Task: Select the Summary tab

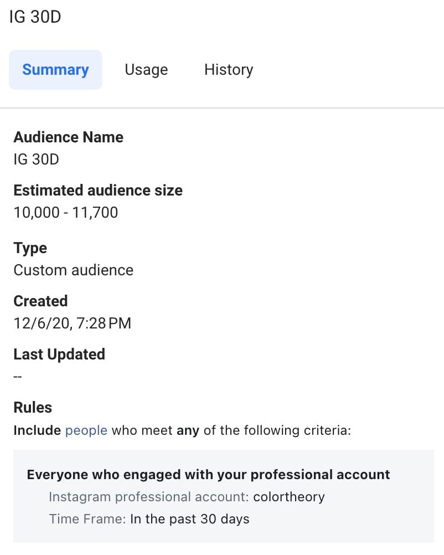Action: click(x=55, y=69)
